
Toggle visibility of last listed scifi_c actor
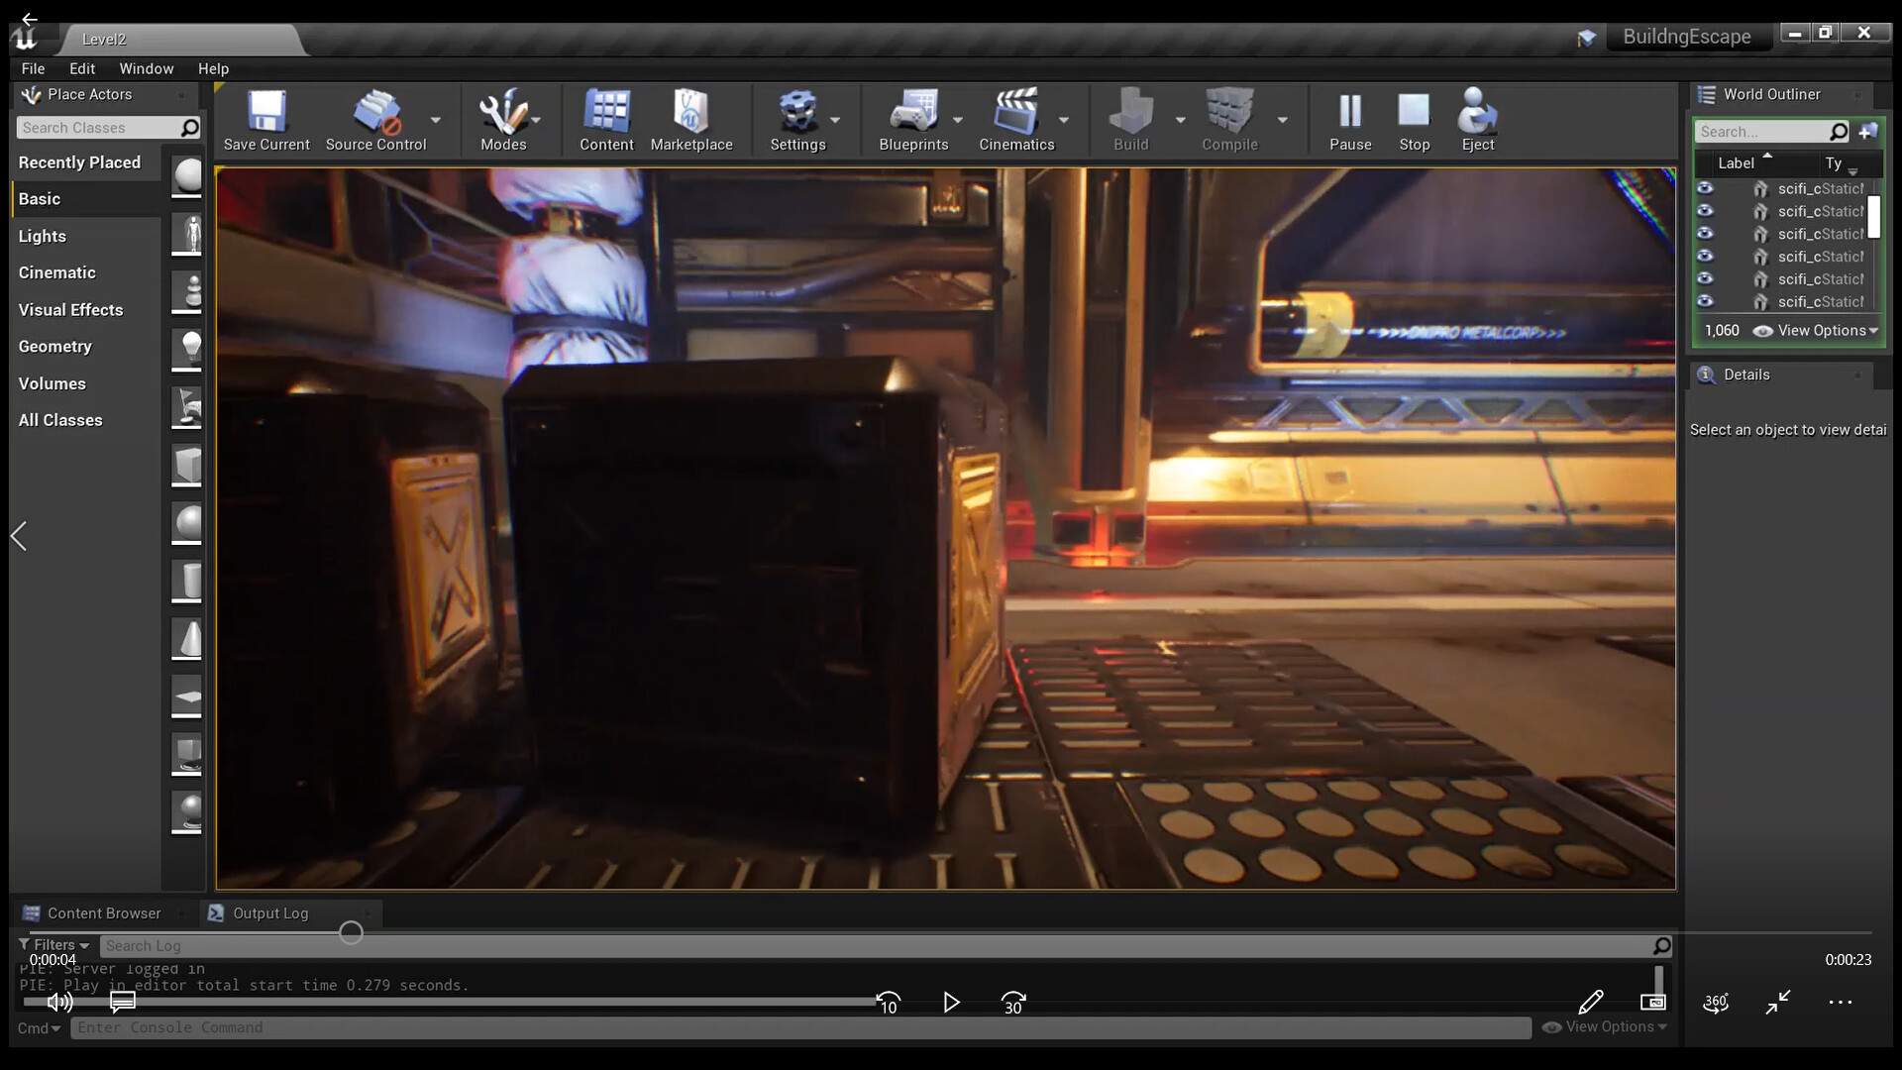tap(1705, 301)
